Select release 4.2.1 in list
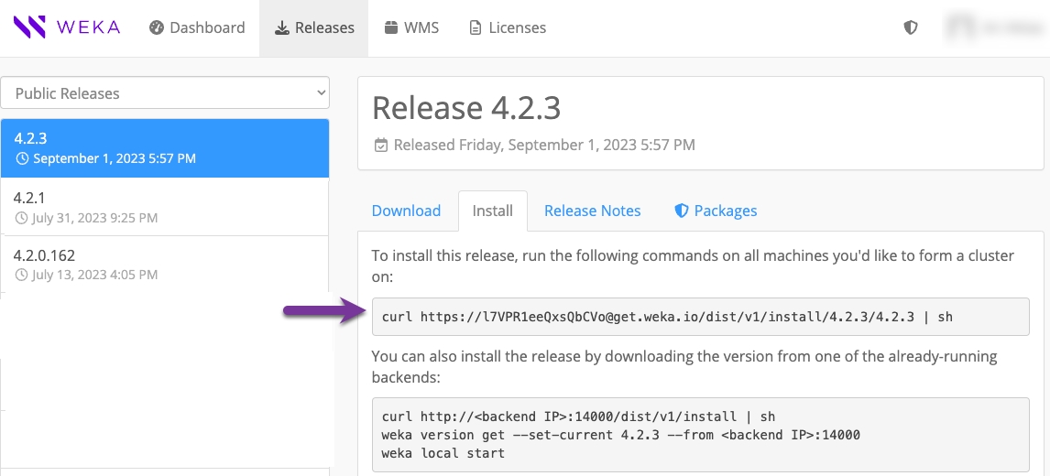Screen dimensions: 1050x476 point(165,207)
